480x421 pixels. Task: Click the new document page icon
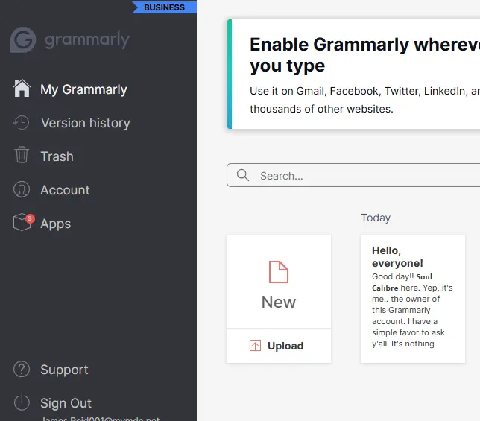[x=279, y=272]
